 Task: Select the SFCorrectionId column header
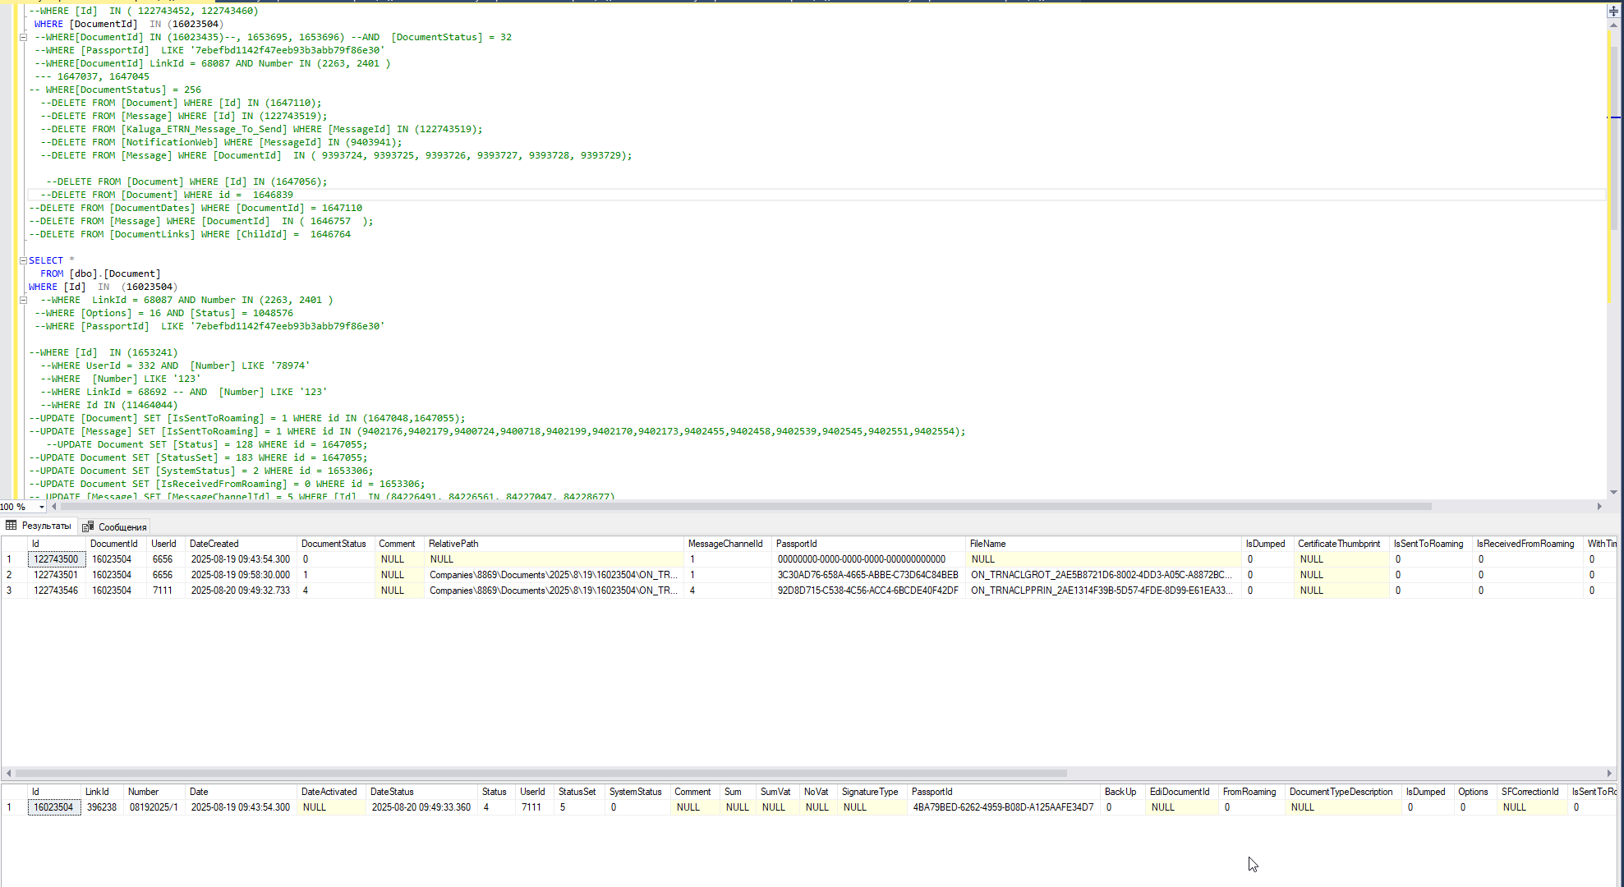(1532, 792)
